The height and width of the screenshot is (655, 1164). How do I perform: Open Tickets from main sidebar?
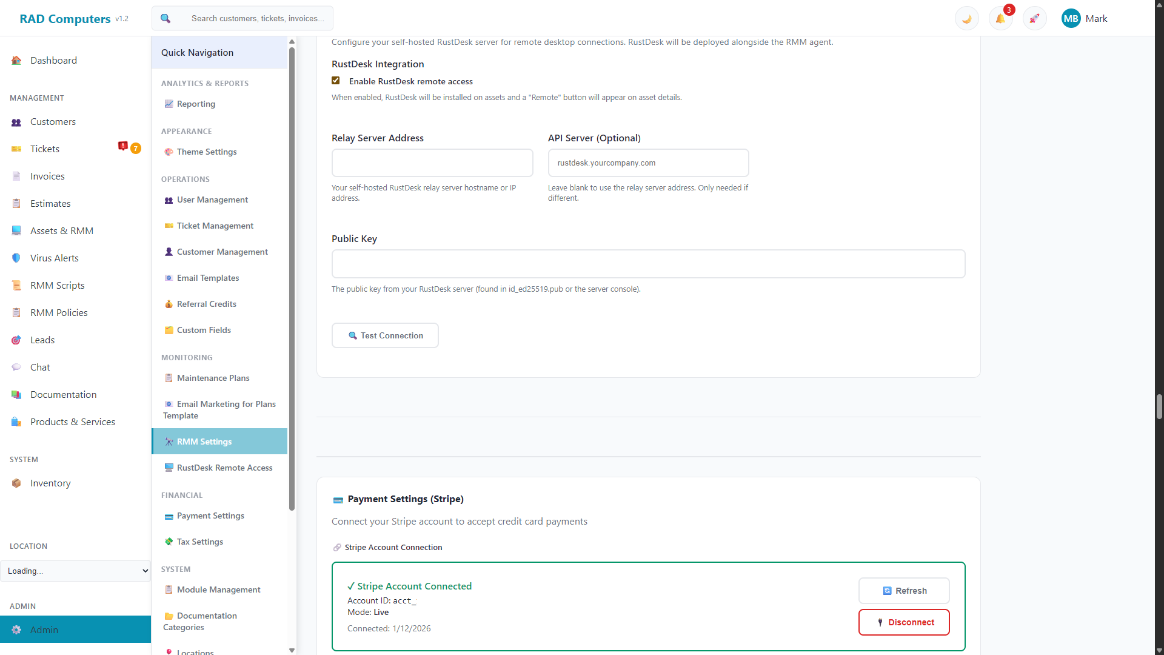coord(45,149)
